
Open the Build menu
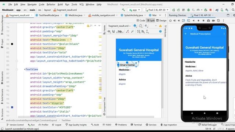click(60, 4)
